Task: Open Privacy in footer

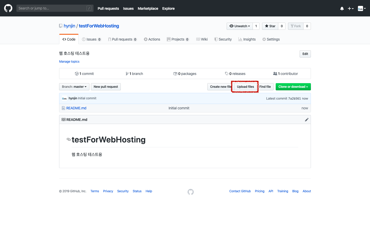Action: click(x=108, y=191)
